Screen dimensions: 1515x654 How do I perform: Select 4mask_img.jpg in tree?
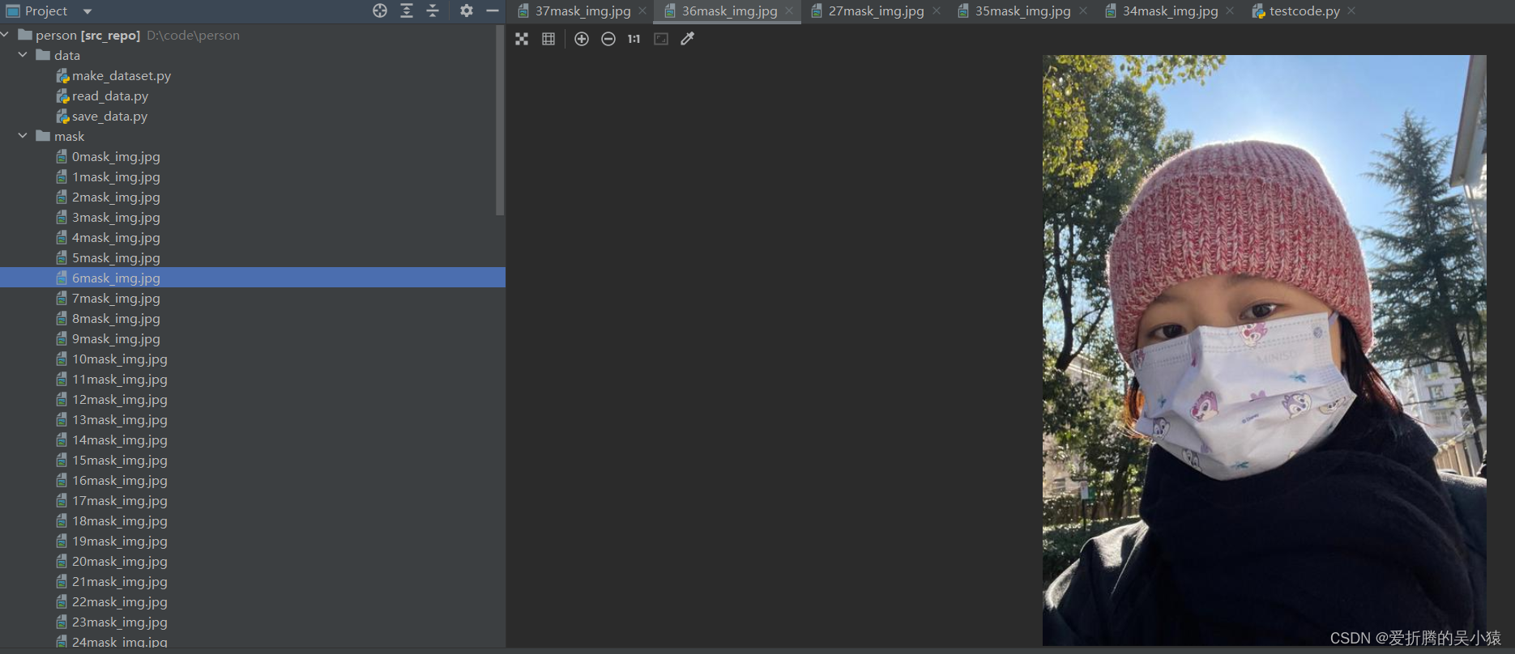point(116,237)
